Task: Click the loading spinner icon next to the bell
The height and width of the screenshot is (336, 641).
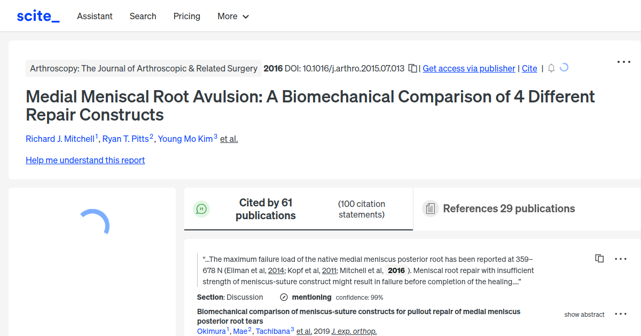Action: [565, 68]
